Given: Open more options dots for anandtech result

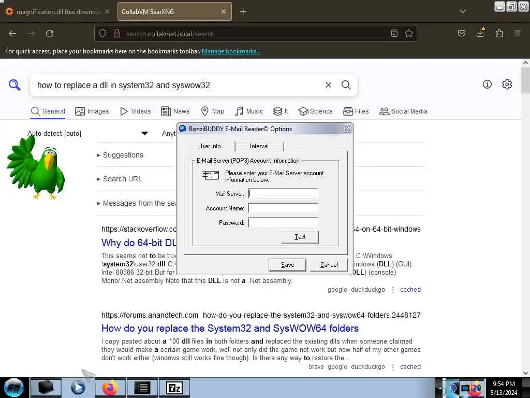Looking at the screenshot, I should point(392,367).
